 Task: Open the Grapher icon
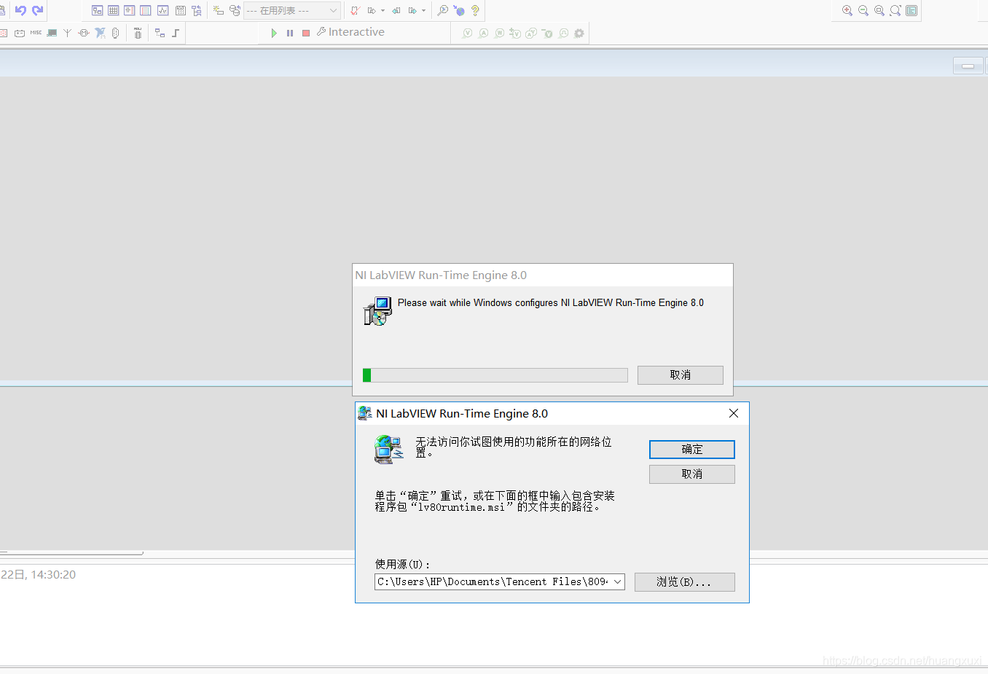point(162,10)
